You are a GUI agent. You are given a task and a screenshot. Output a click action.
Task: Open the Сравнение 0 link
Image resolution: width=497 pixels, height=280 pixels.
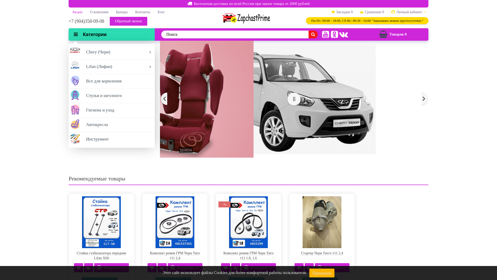[x=372, y=12]
